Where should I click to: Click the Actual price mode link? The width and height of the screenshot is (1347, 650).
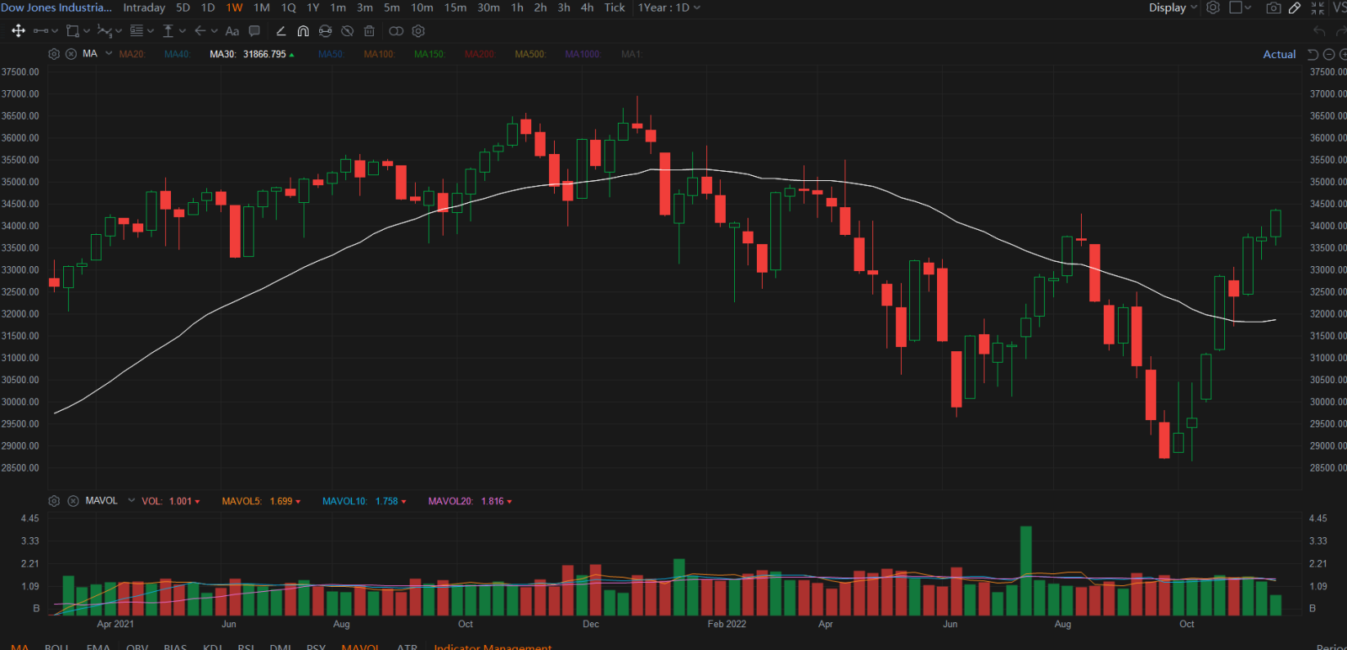(x=1280, y=54)
